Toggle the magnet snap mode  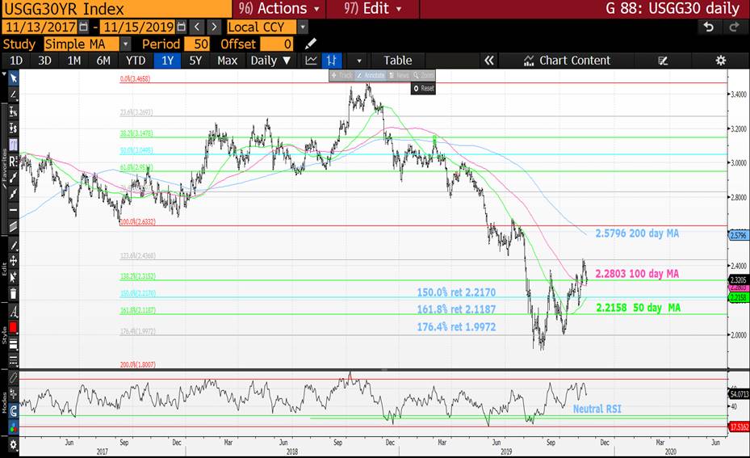[13, 410]
